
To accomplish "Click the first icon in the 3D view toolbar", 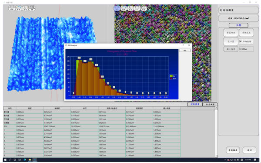I will (x=12, y=8).
